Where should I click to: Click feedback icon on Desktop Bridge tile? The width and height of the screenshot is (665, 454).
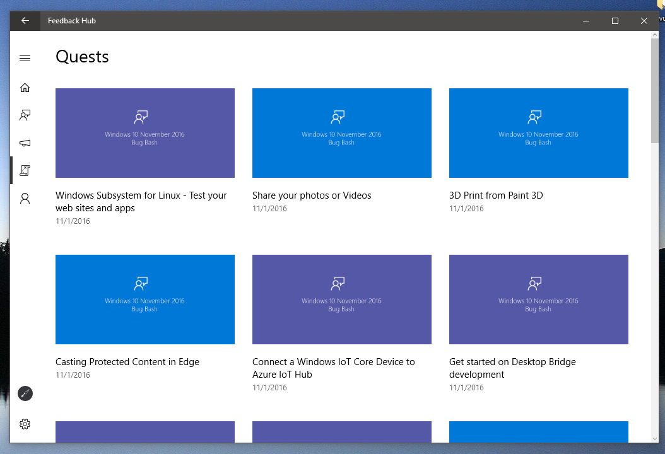(x=534, y=284)
